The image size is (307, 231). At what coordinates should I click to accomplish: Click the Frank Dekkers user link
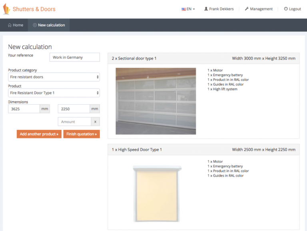pyautogui.click(x=219, y=9)
